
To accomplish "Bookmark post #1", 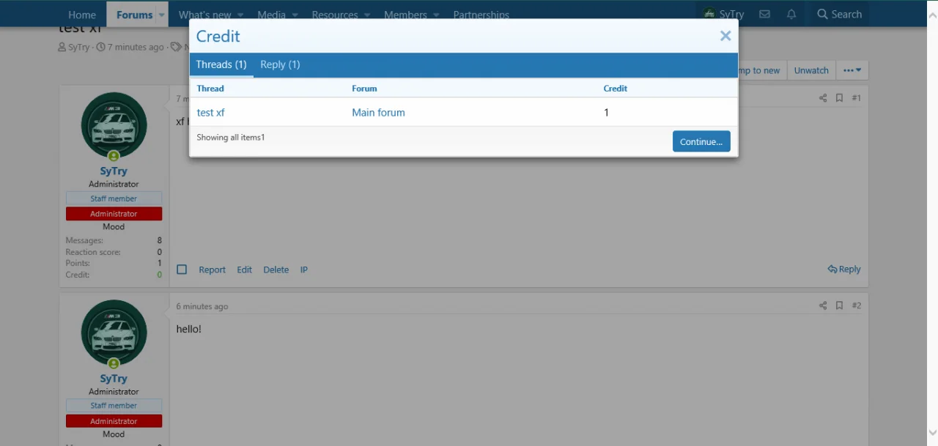I will pos(840,98).
